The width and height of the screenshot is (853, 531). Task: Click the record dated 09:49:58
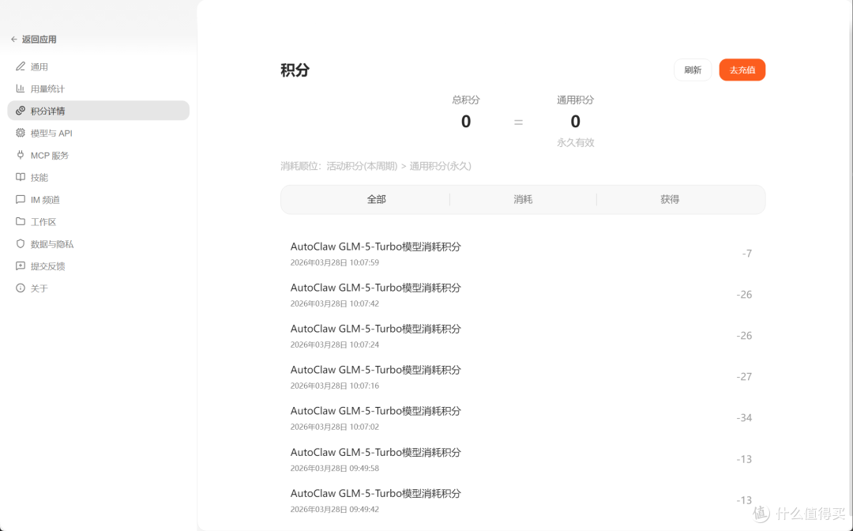[x=523, y=459]
